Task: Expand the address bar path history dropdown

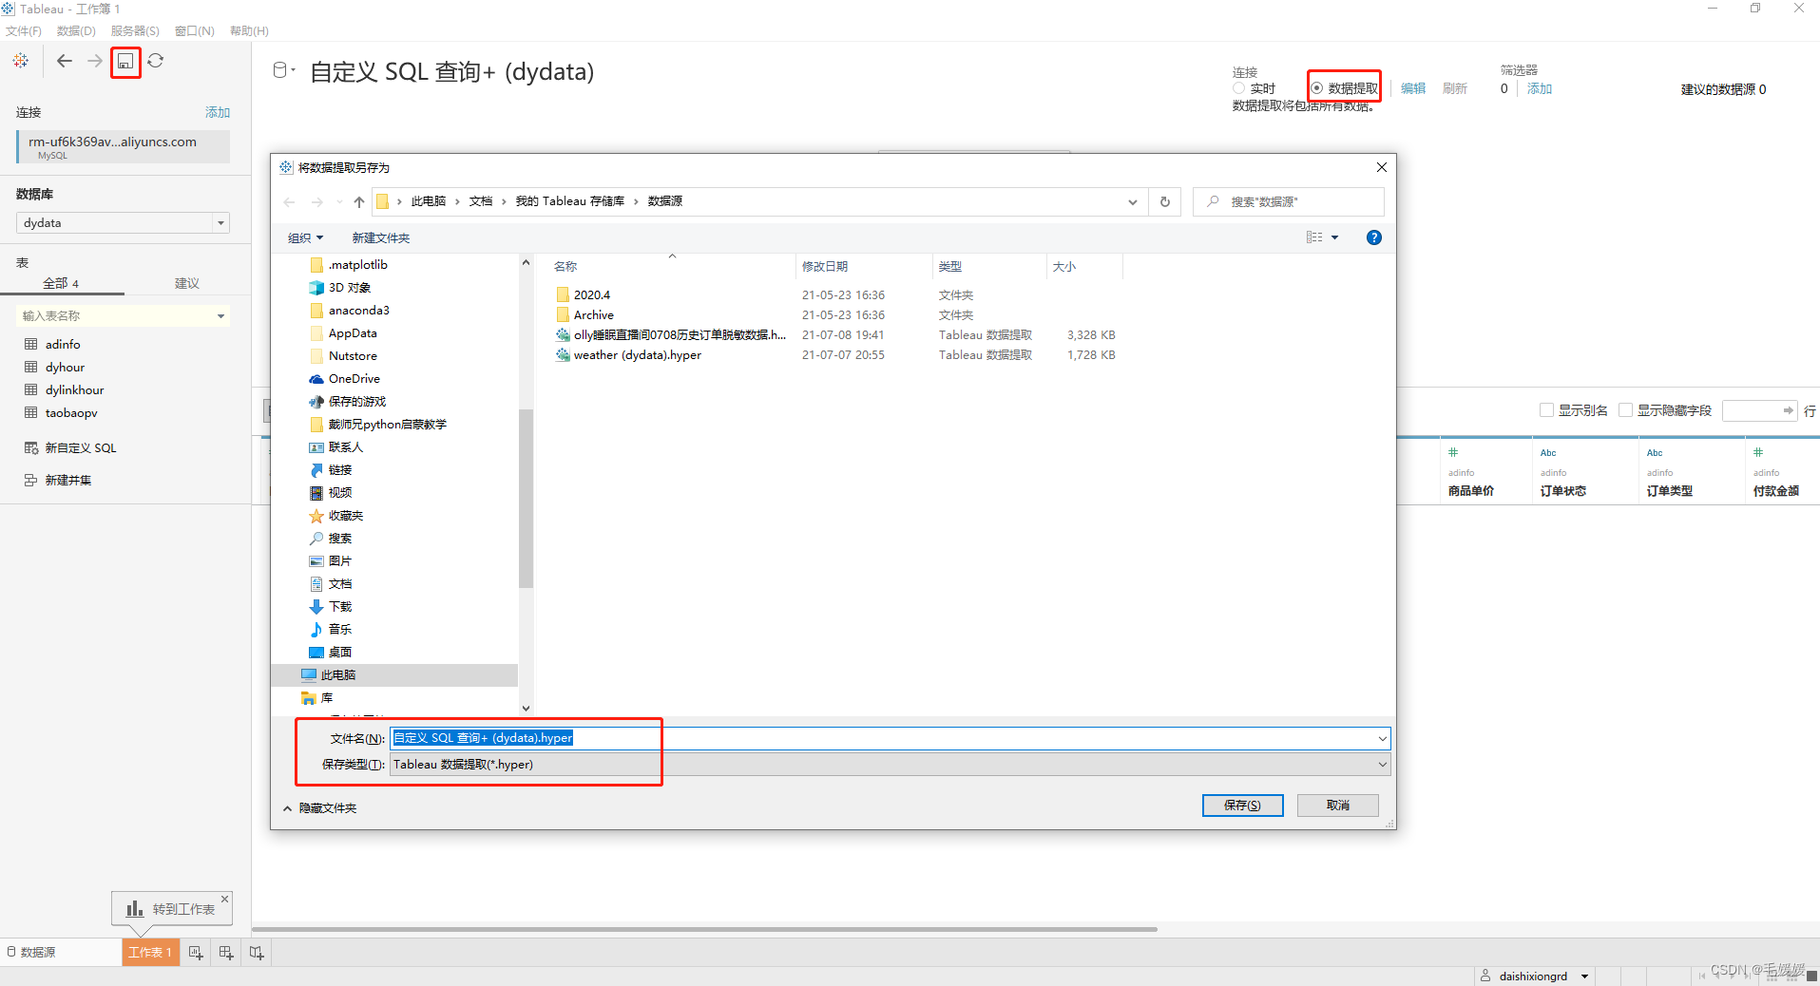Action: point(1132,201)
